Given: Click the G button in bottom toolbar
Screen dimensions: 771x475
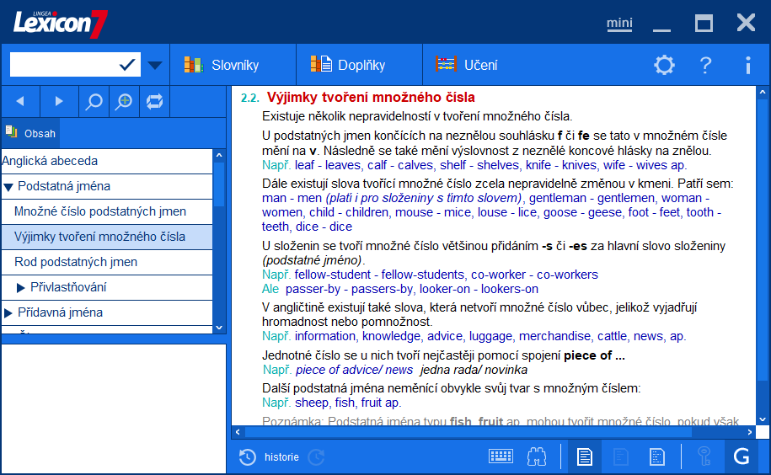Looking at the screenshot, I should click(742, 456).
